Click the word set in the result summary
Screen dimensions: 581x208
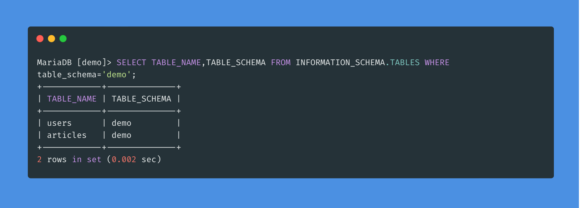(x=94, y=160)
